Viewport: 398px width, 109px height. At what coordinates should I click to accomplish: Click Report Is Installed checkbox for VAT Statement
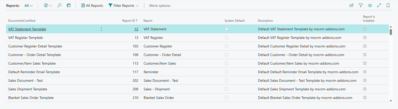point(365,29)
